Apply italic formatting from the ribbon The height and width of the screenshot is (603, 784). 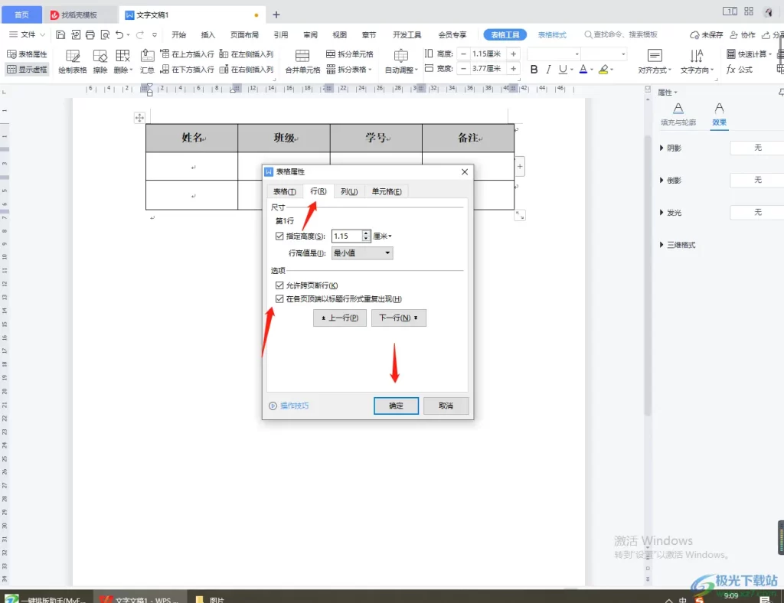click(x=548, y=70)
